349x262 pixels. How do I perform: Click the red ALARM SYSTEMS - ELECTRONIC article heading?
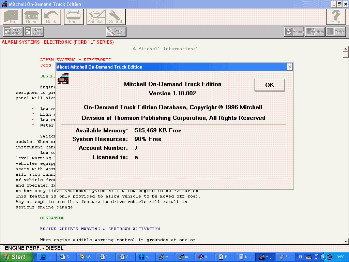75,60
